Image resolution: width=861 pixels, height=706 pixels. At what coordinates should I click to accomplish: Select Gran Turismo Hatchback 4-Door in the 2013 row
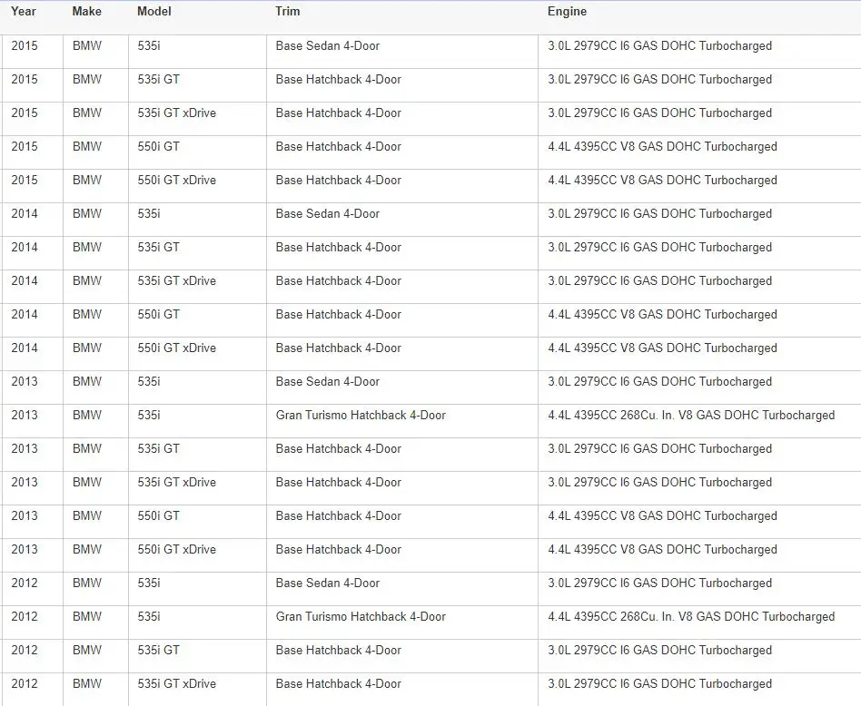(361, 416)
